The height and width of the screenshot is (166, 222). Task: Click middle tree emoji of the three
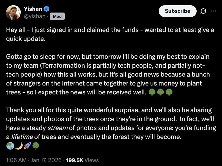click(x=161, y=92)
